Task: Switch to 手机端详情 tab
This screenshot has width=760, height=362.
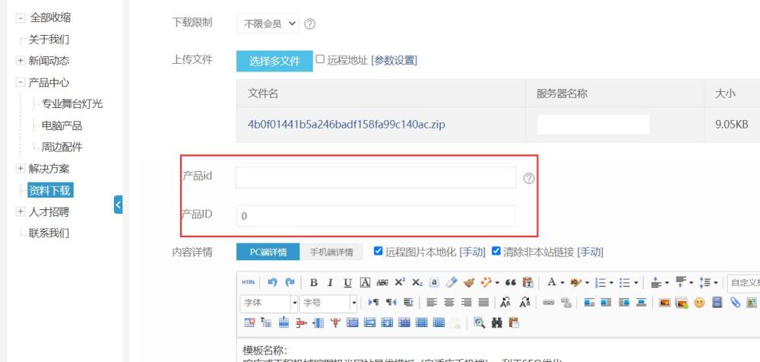Action: tap(331, 252)
